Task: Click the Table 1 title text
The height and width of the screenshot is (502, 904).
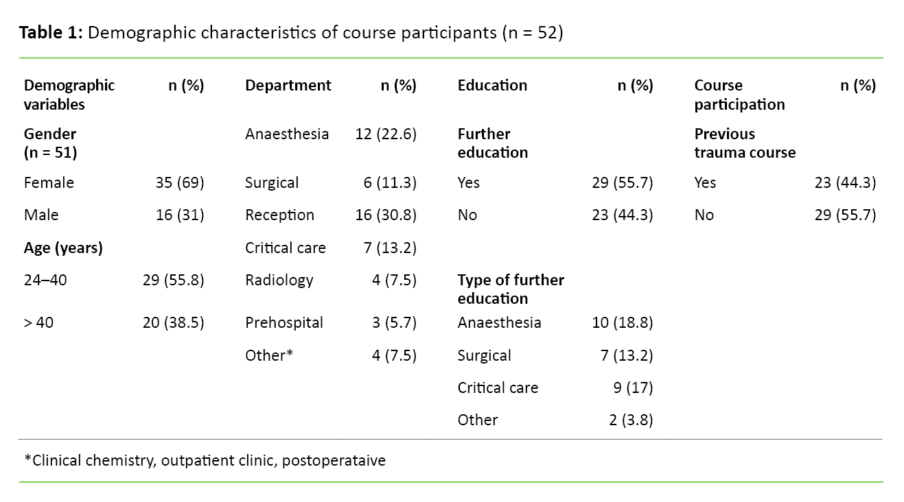Action: (290, 33)
